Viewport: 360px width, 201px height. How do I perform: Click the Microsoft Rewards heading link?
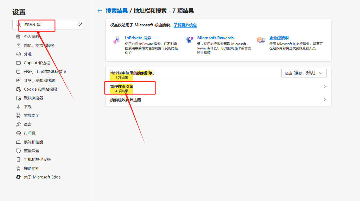pos(215,38)
